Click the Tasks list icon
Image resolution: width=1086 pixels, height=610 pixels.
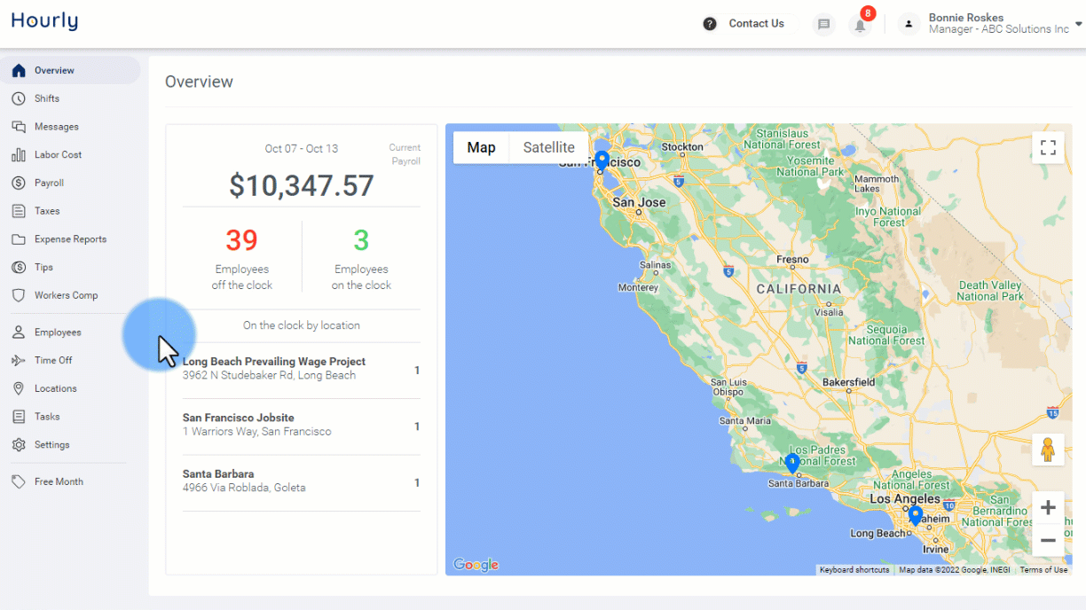click(x=19, y=417)
